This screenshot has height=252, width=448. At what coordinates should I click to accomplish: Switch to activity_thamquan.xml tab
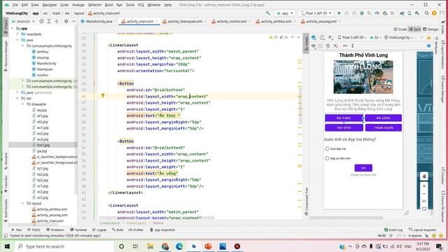tap(185, 22)
